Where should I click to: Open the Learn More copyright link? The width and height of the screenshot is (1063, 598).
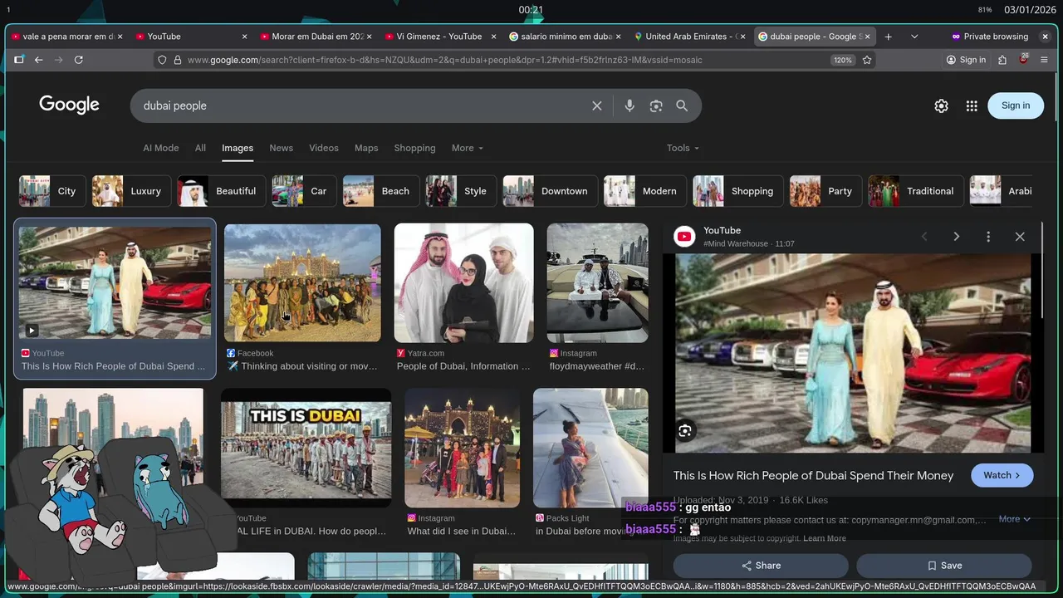[x=825, y=538]
